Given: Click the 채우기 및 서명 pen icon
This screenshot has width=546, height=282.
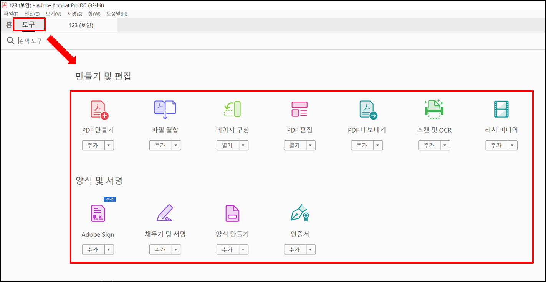Looking at the screenshot, I should 165,213.
